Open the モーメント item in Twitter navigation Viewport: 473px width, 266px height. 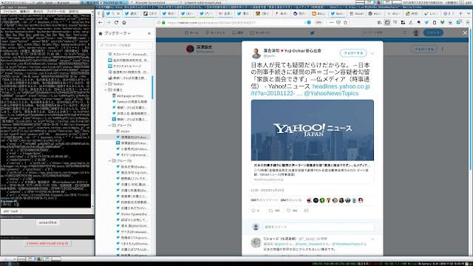coord(215,33)
